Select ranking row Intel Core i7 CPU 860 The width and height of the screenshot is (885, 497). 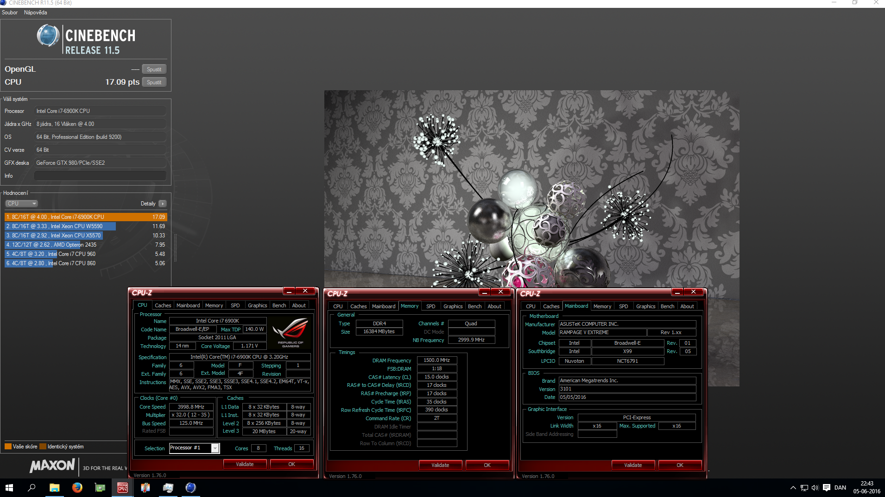(x=85, y=263)
